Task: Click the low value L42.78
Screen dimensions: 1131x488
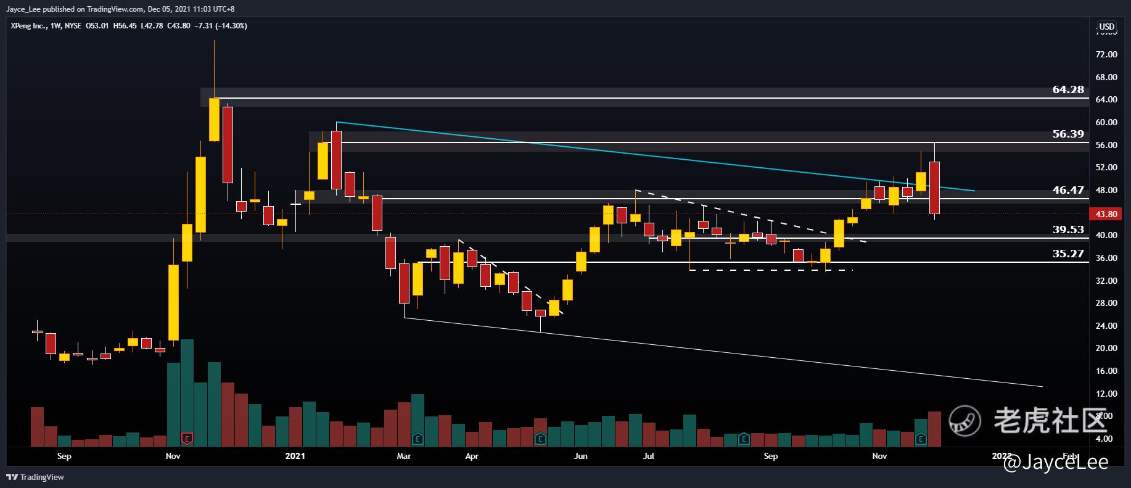Action: (x=152, y=26)
